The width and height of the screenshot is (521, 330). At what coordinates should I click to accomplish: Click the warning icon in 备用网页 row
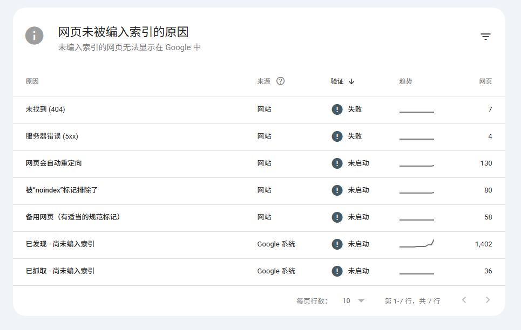[x=337, y=217]
